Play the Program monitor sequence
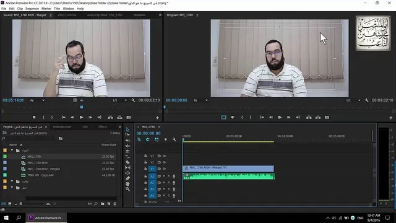396x223 pixels. [x=280, y=117]
